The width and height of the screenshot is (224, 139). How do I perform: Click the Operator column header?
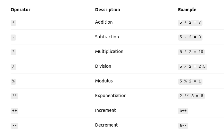(x=21, y=10)
